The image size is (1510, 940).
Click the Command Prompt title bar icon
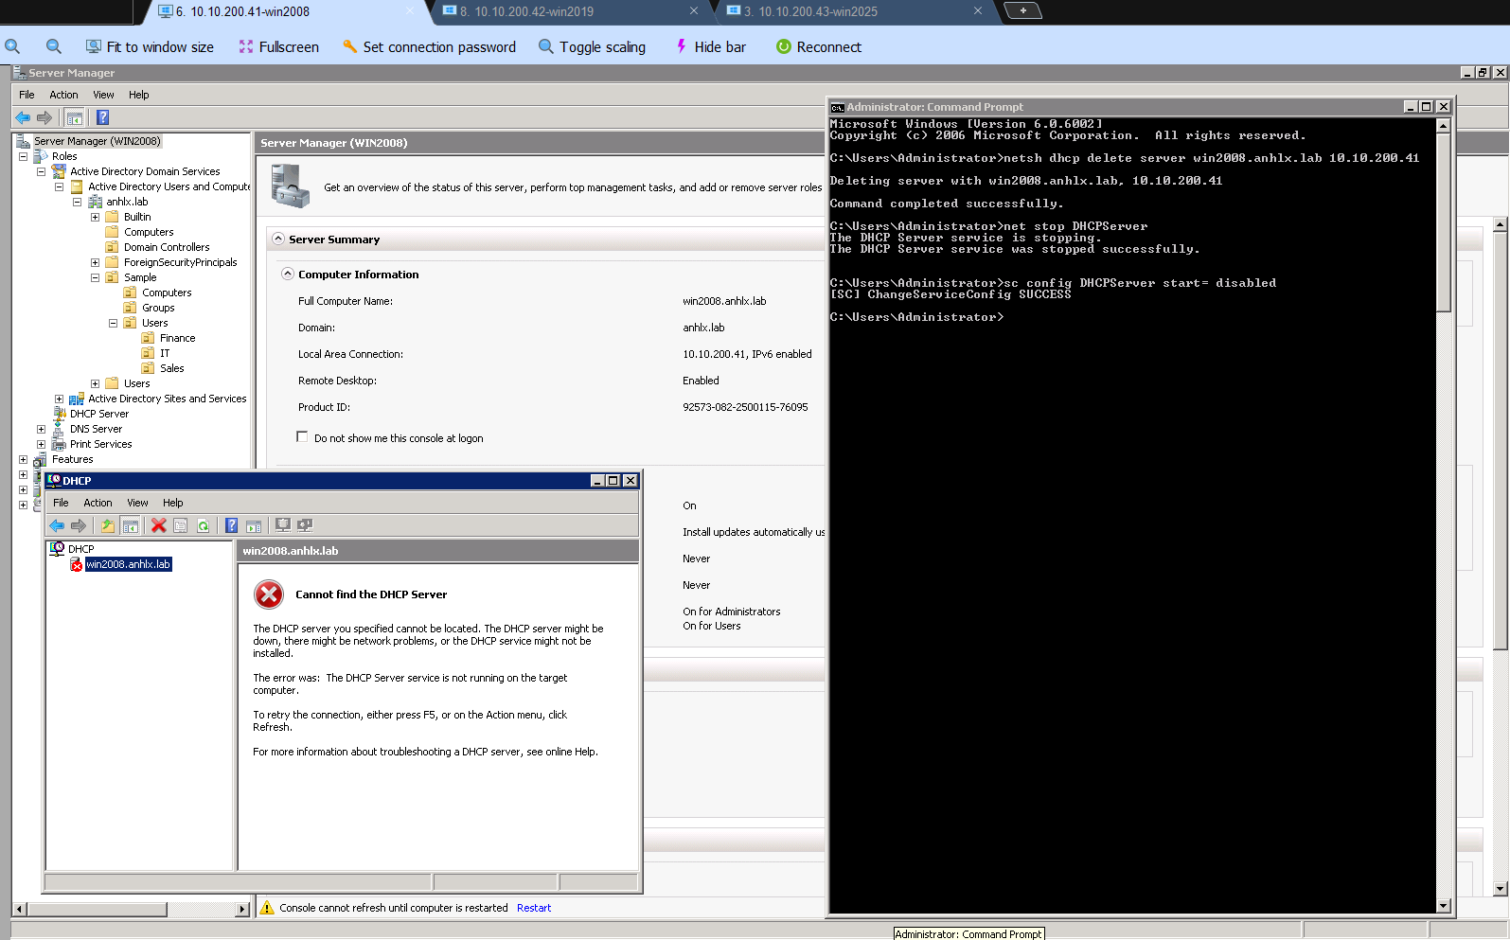point(837,107)
